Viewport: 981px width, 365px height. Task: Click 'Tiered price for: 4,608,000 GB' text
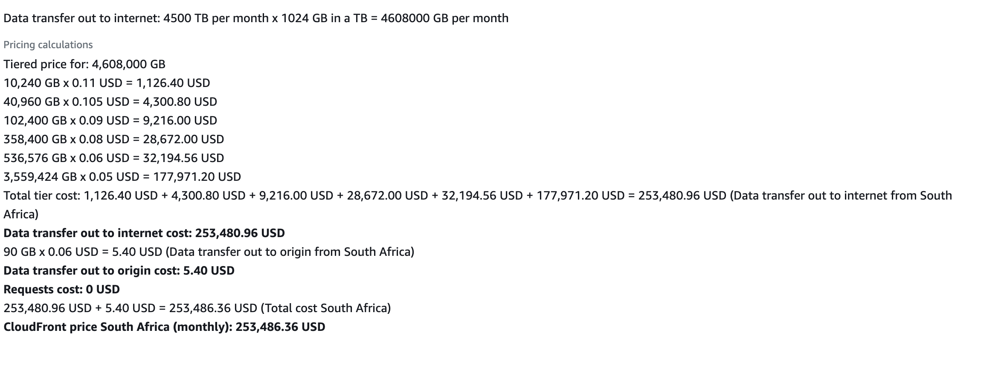coord(84,64)
